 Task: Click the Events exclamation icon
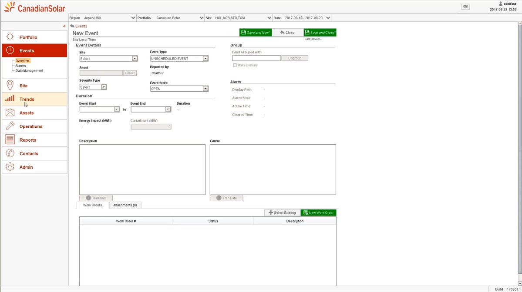point(10,50)
